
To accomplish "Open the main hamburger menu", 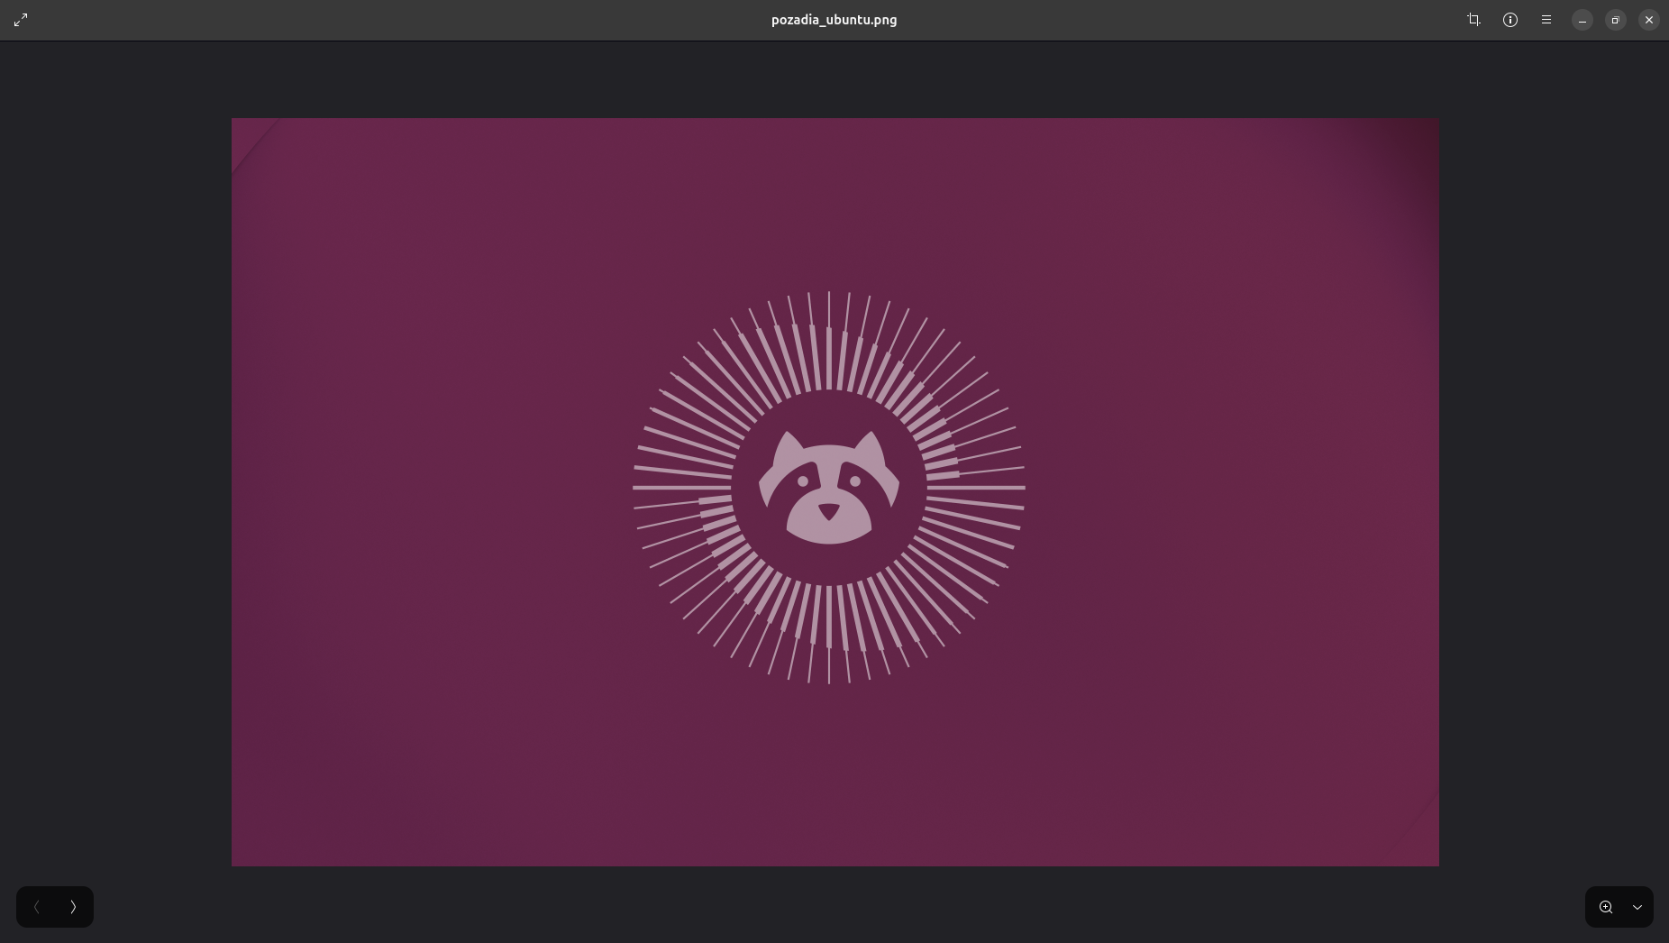I will pos(1546,20).
